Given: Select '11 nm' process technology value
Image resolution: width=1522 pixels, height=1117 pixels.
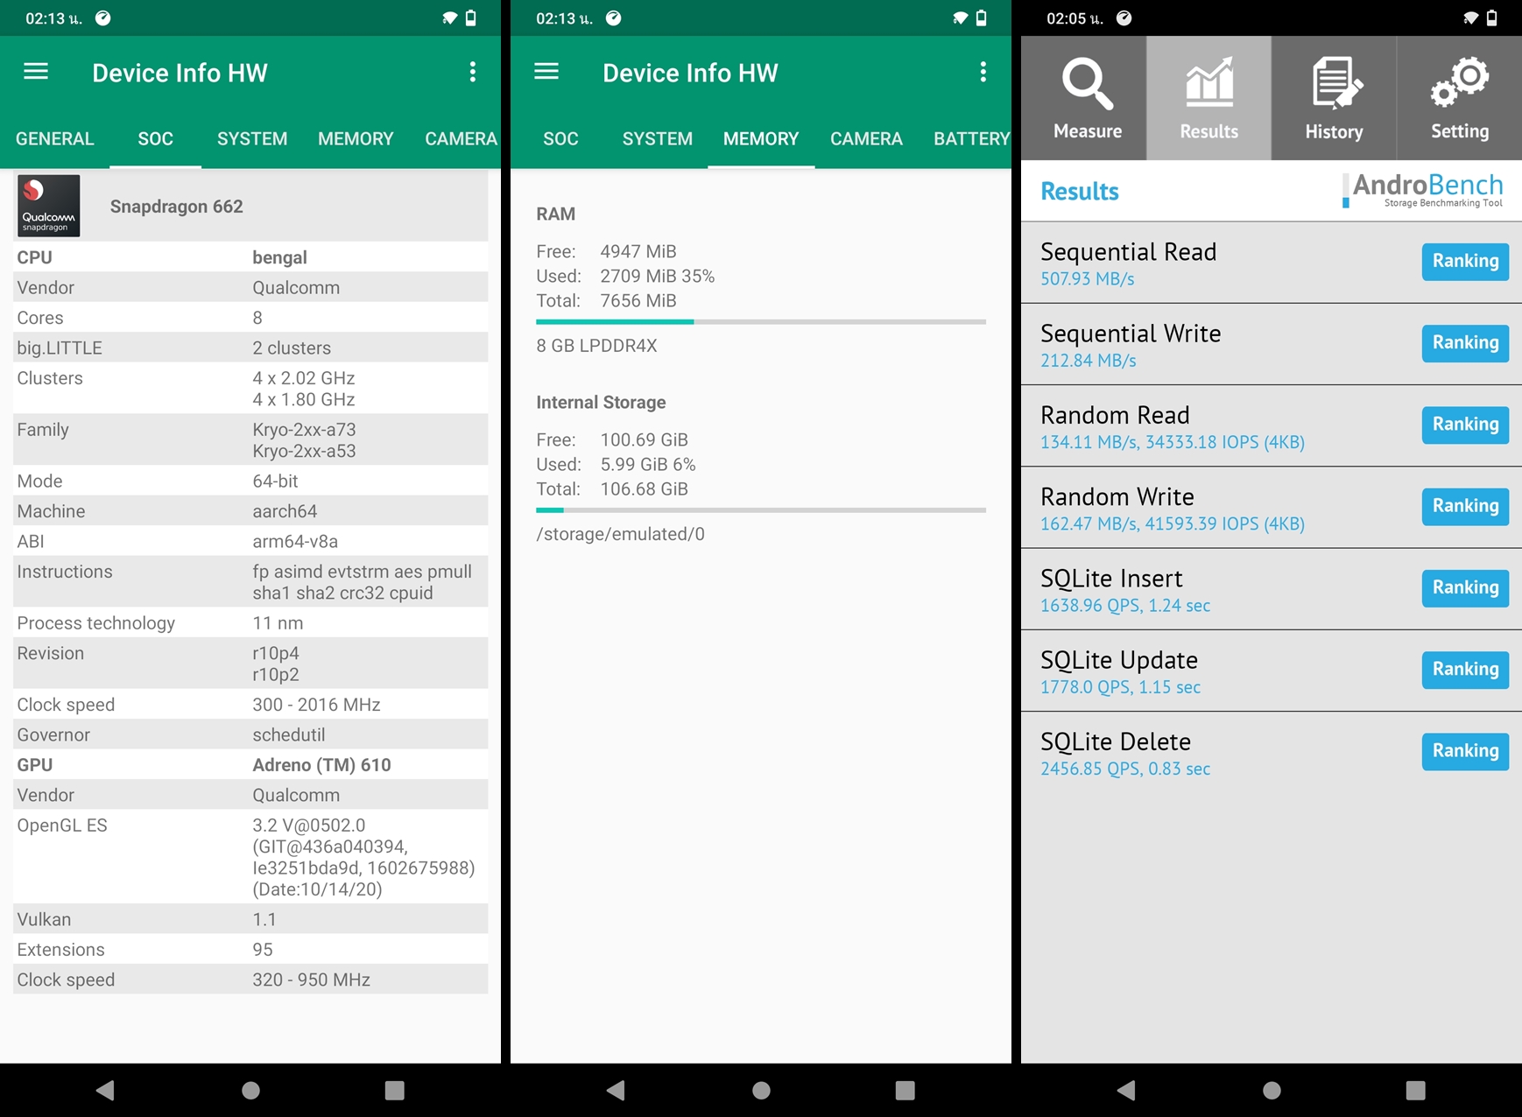Looking at the screenshot, I should [x=278, y=623].
